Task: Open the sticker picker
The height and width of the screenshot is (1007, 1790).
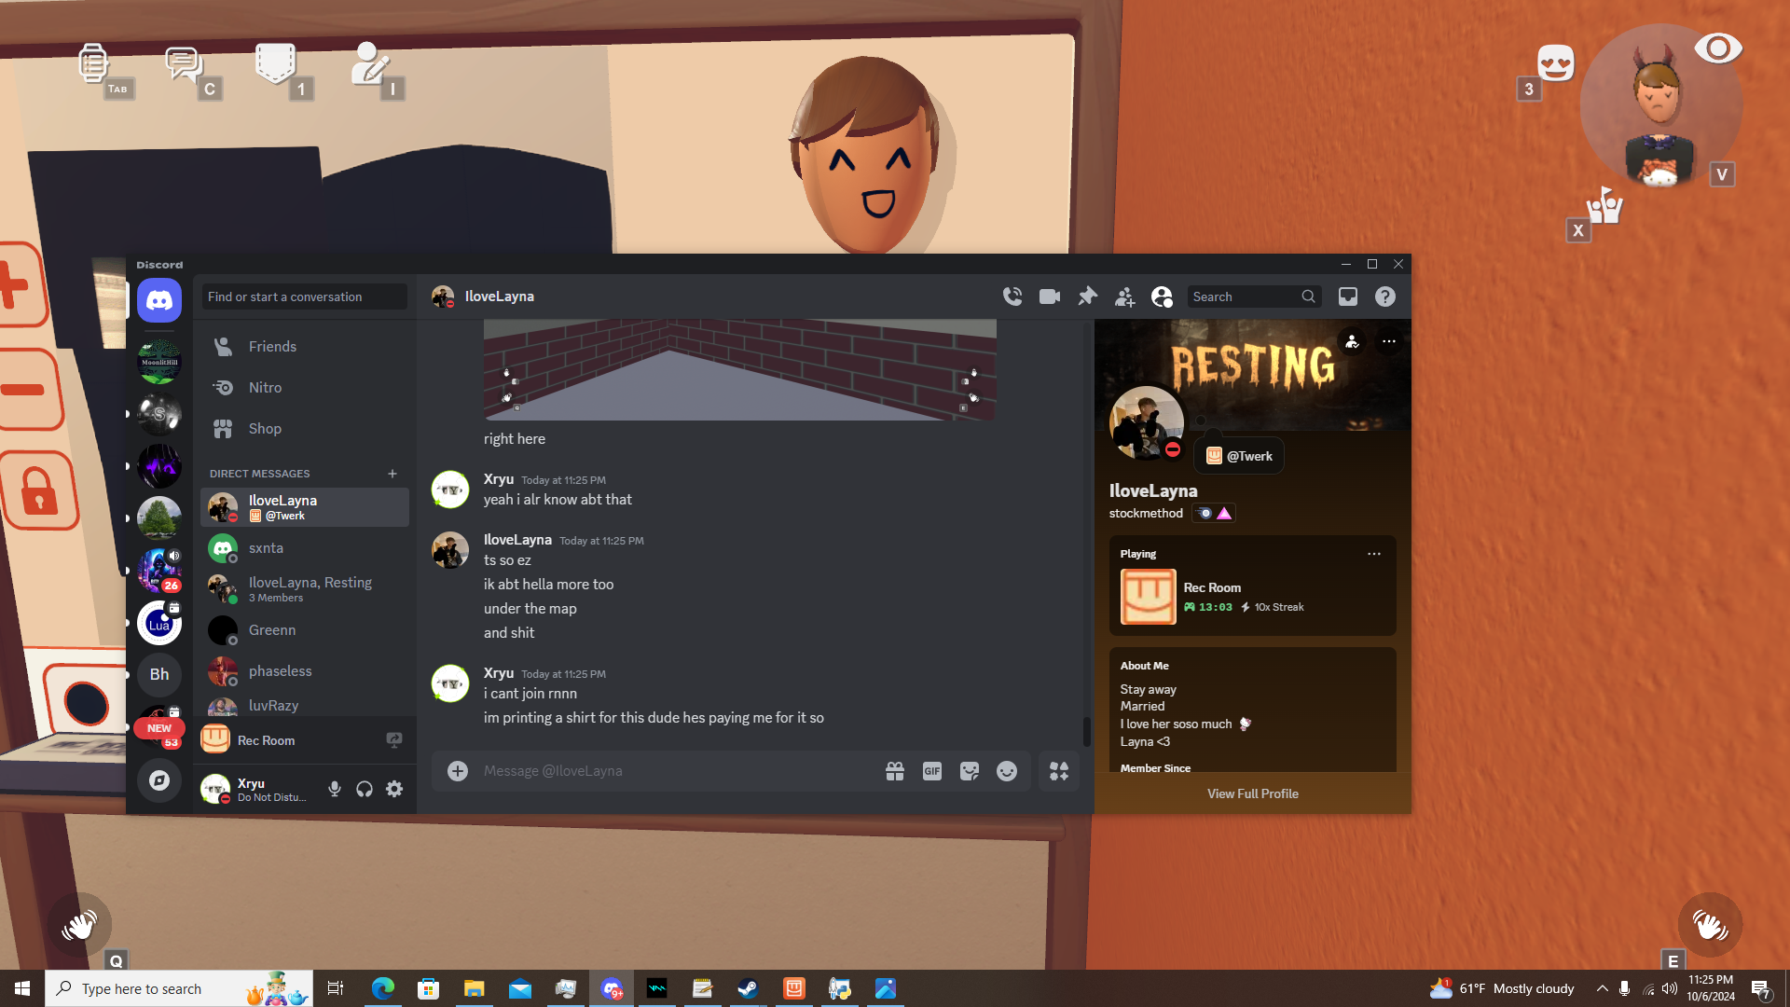Action: pos(970,771)
